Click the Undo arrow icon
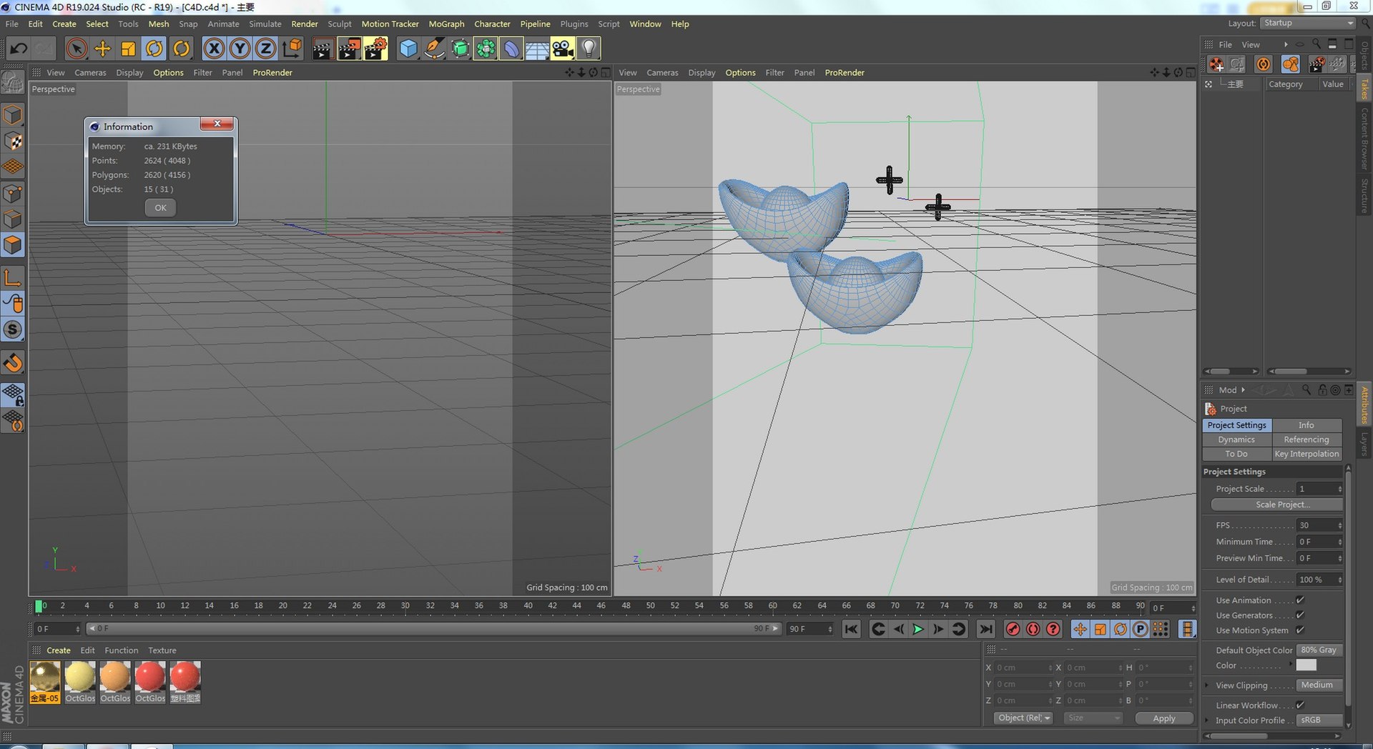1373x749 pixels. click(x=19, y=49)
